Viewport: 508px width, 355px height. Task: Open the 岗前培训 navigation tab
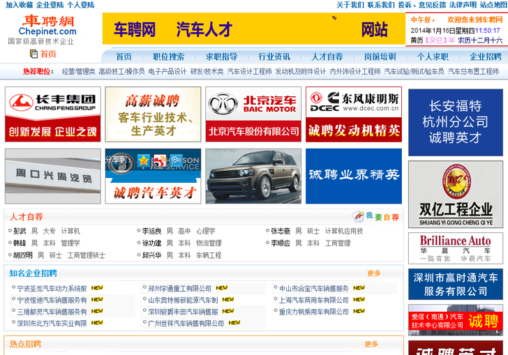pyautogui.click(x=380, y=56)
